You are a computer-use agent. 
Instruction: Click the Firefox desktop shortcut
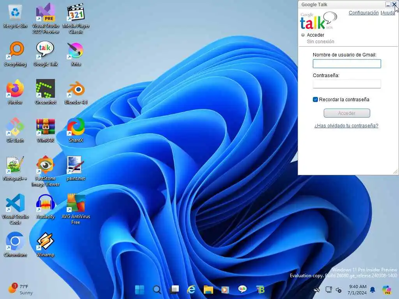tap(15, 93)
